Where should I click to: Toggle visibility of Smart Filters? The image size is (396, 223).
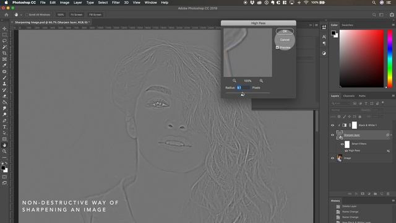tap(342, 144)
